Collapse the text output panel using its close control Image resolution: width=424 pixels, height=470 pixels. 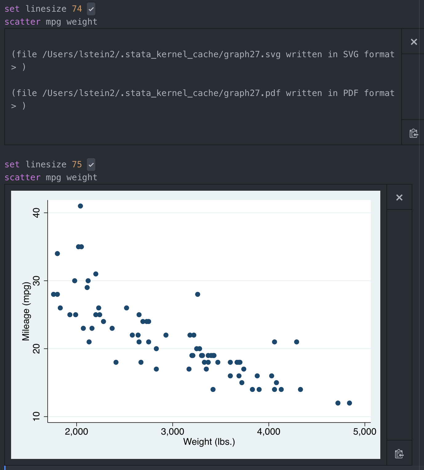pos(414,42)
